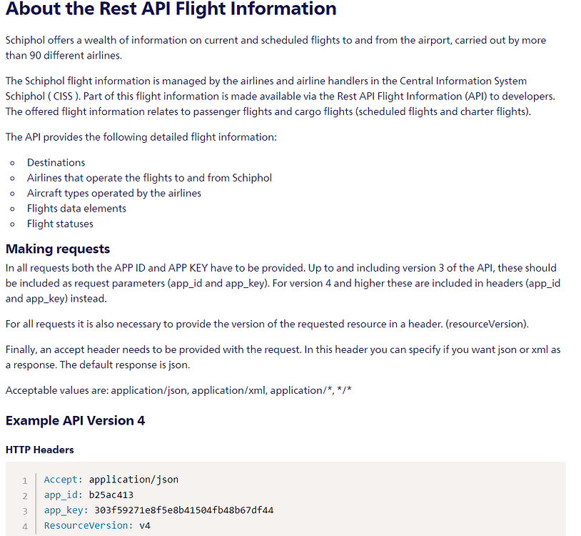Click line number 1 in the code block
This screenshot has height=536, width=581.
25,481
